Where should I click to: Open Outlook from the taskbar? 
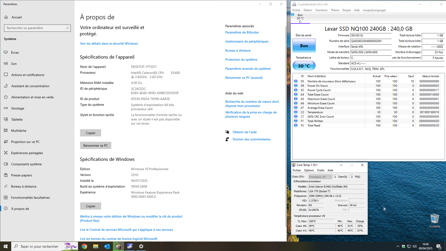point(107,246)
